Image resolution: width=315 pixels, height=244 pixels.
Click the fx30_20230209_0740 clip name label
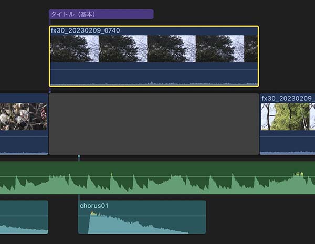coord(86,30)
